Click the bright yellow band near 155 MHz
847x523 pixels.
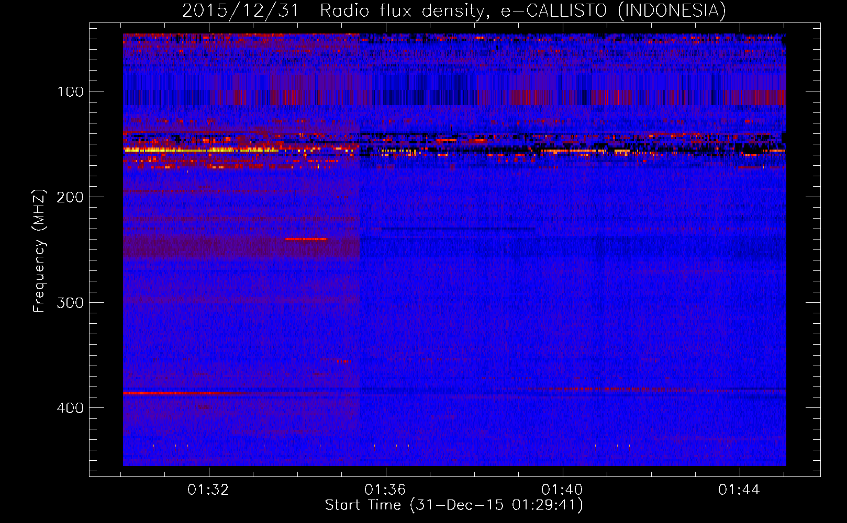(x=200, y=150)
